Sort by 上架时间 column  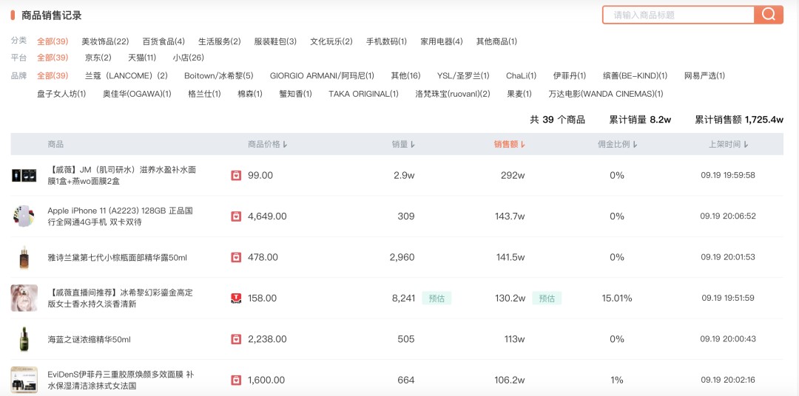click(x=728, y=144)
